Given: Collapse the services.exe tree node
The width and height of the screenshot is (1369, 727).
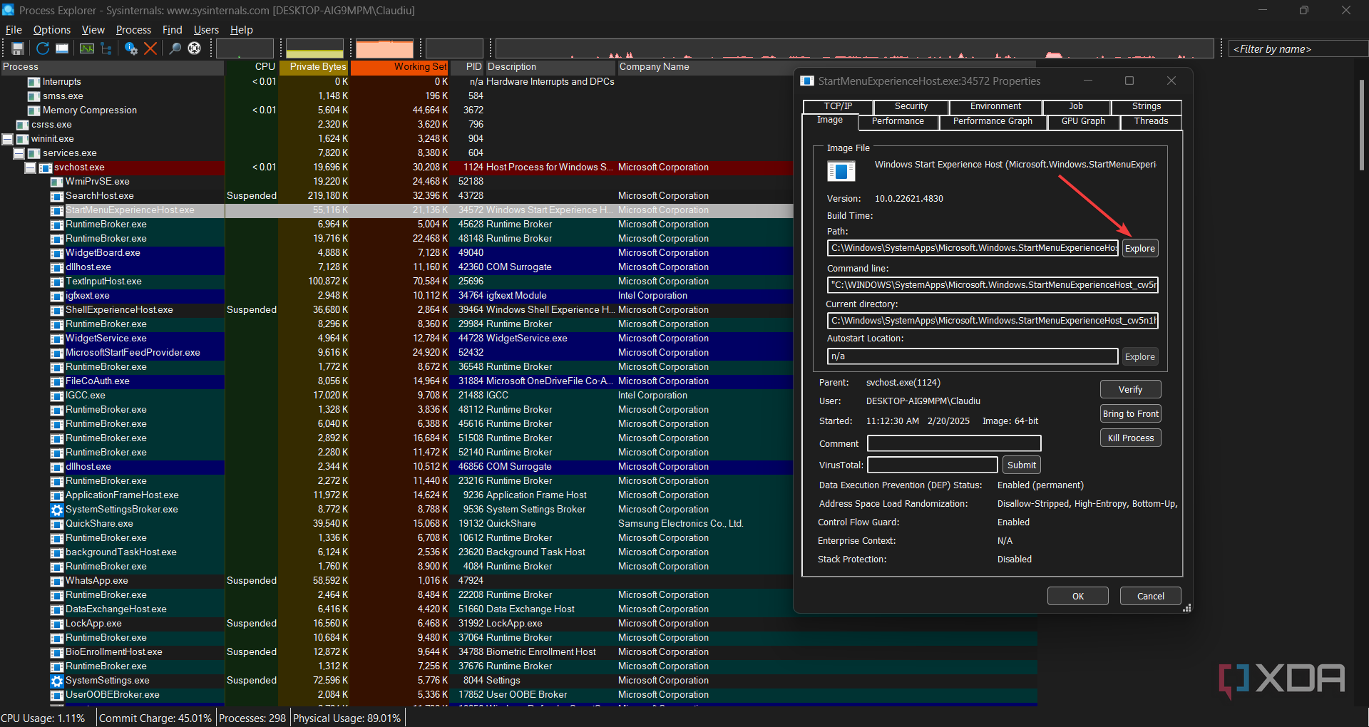Looking at the screenshot, I should click(x=19, y=153).
